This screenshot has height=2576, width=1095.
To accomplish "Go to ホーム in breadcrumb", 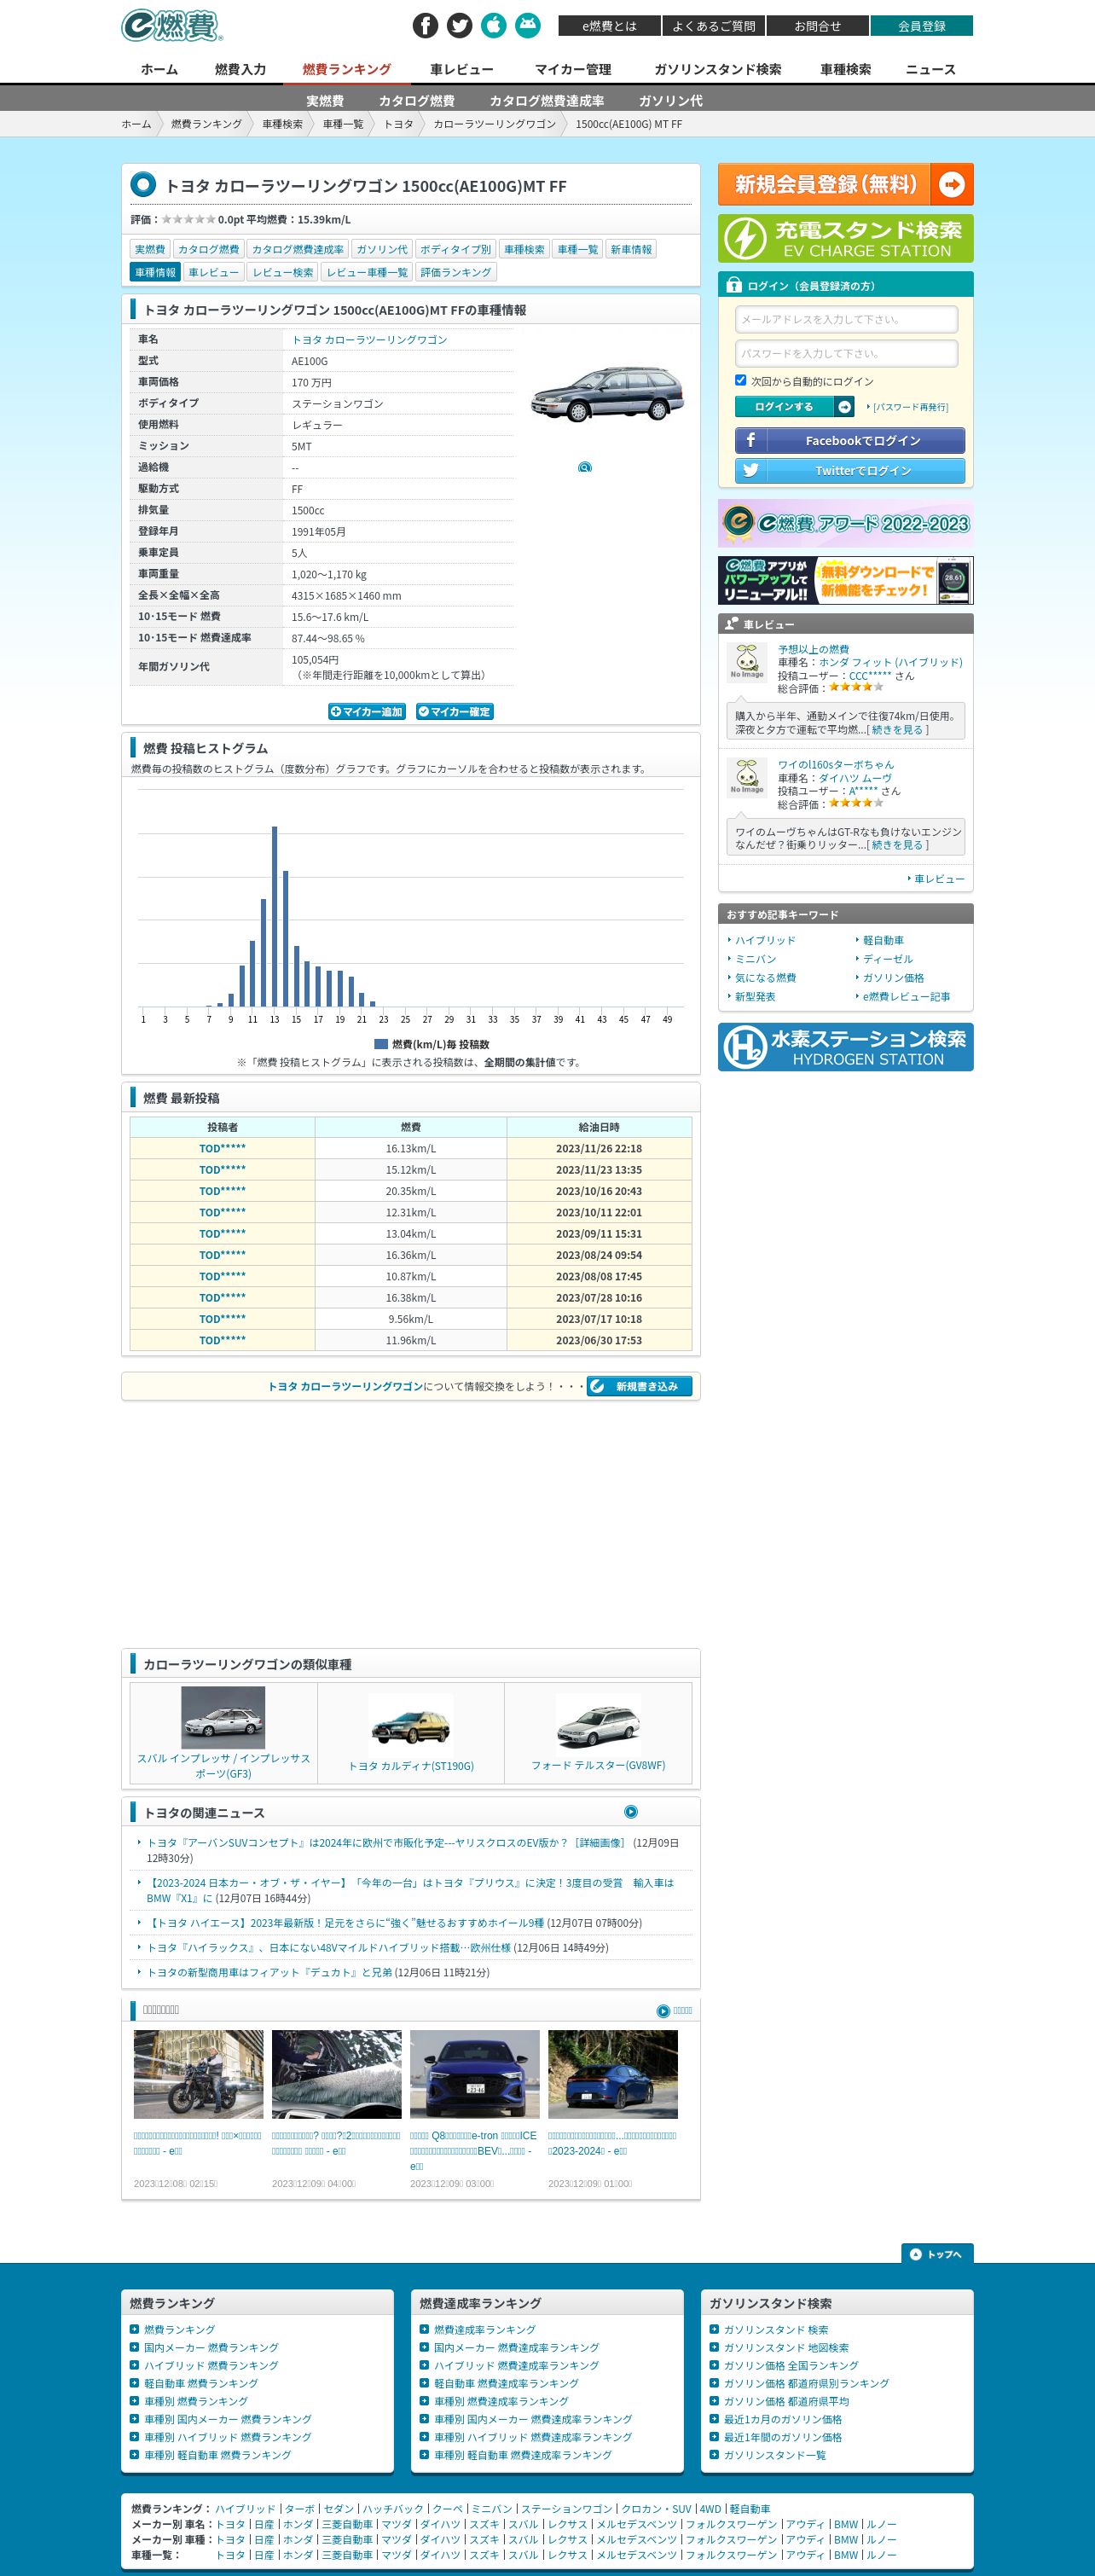I will 136,124.
